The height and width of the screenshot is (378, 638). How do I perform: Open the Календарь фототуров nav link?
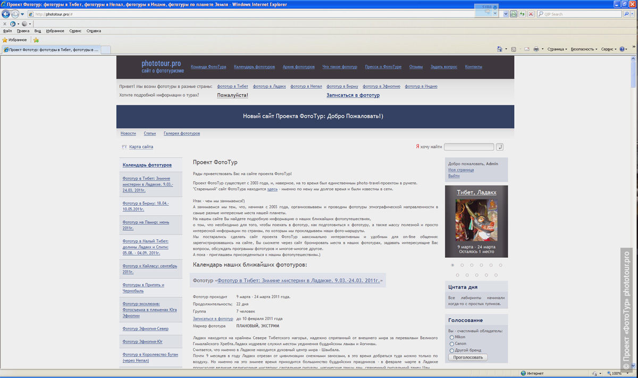coord(254,66)
